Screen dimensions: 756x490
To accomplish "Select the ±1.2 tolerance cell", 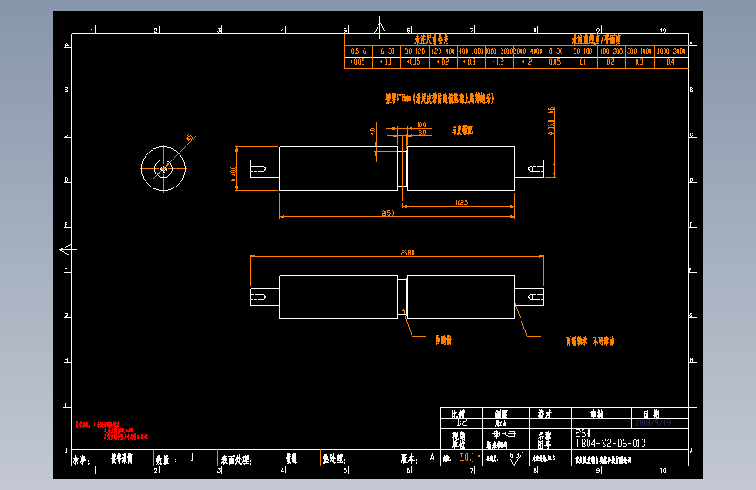I will [499, 62].
